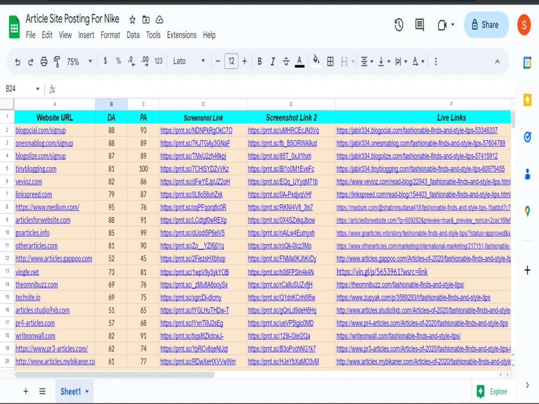Increase font size with plus button
The image size is (539, 404).
coord(244,61)
